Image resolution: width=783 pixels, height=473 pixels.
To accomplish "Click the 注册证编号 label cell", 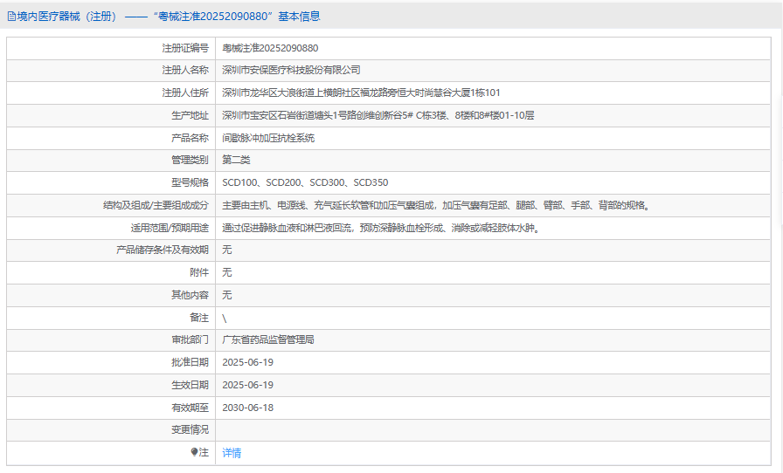I will pyautogui.click(x=111, y=48).
